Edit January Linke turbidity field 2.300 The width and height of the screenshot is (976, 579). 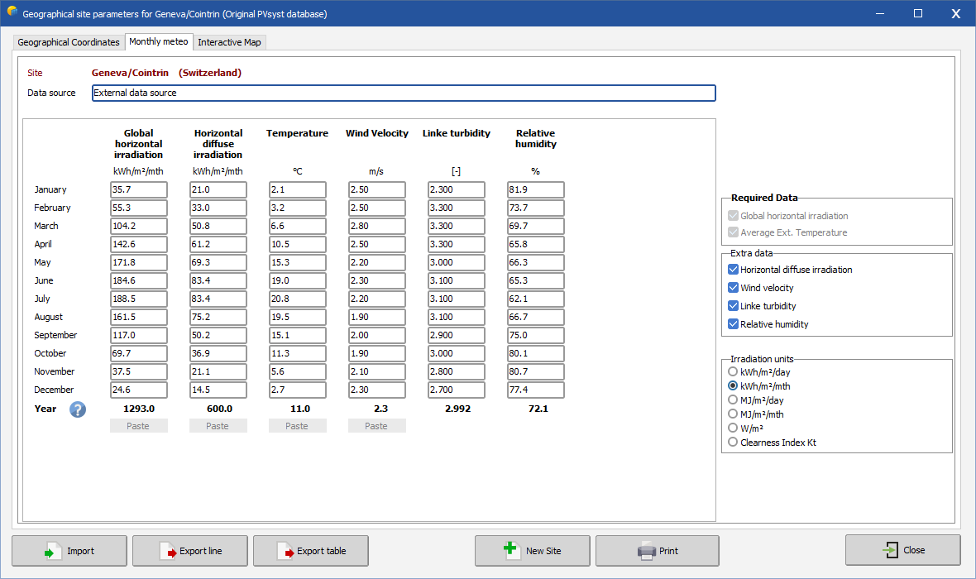457,189
